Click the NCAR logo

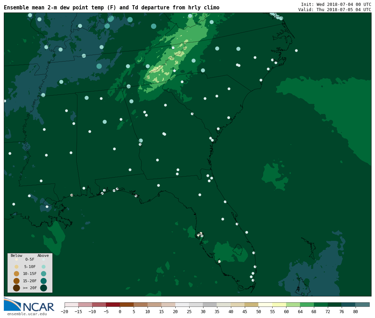pyautogui.click(x=29, y=304)
